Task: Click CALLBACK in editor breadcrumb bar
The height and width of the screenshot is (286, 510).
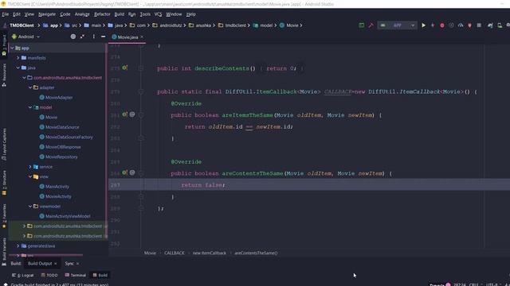Action: (x=175, y=253)
